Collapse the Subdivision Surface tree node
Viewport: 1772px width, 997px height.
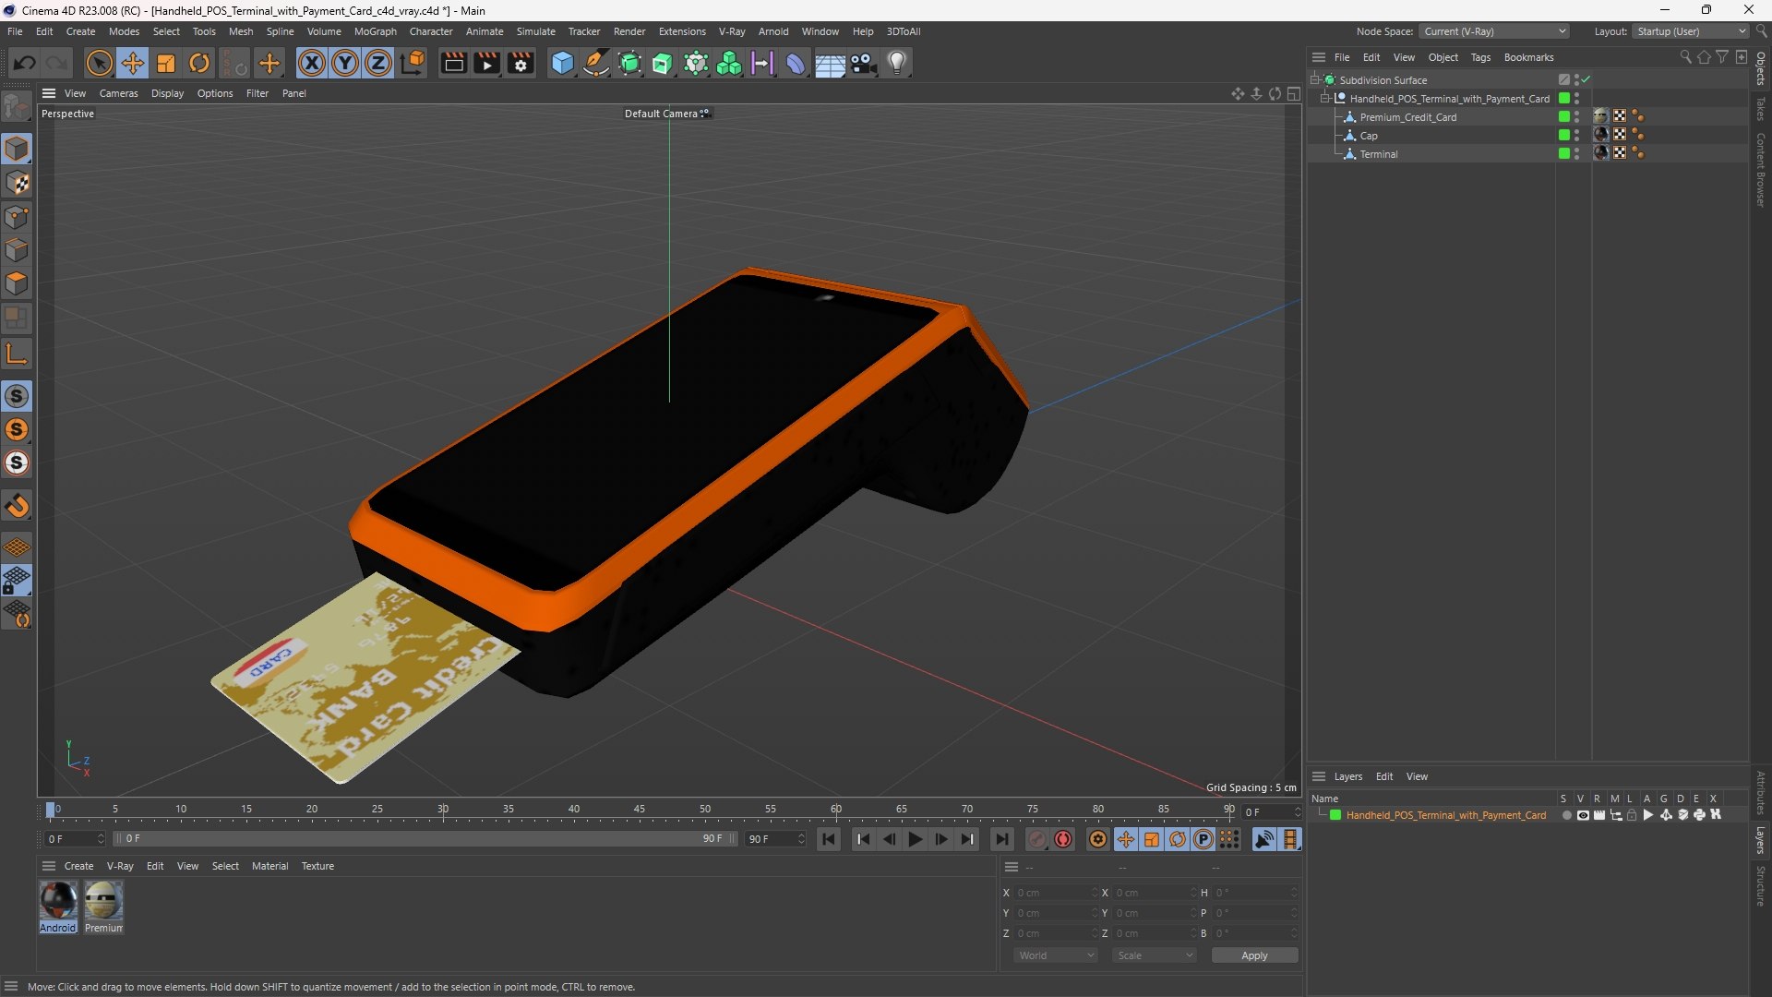coord(1315,80)
